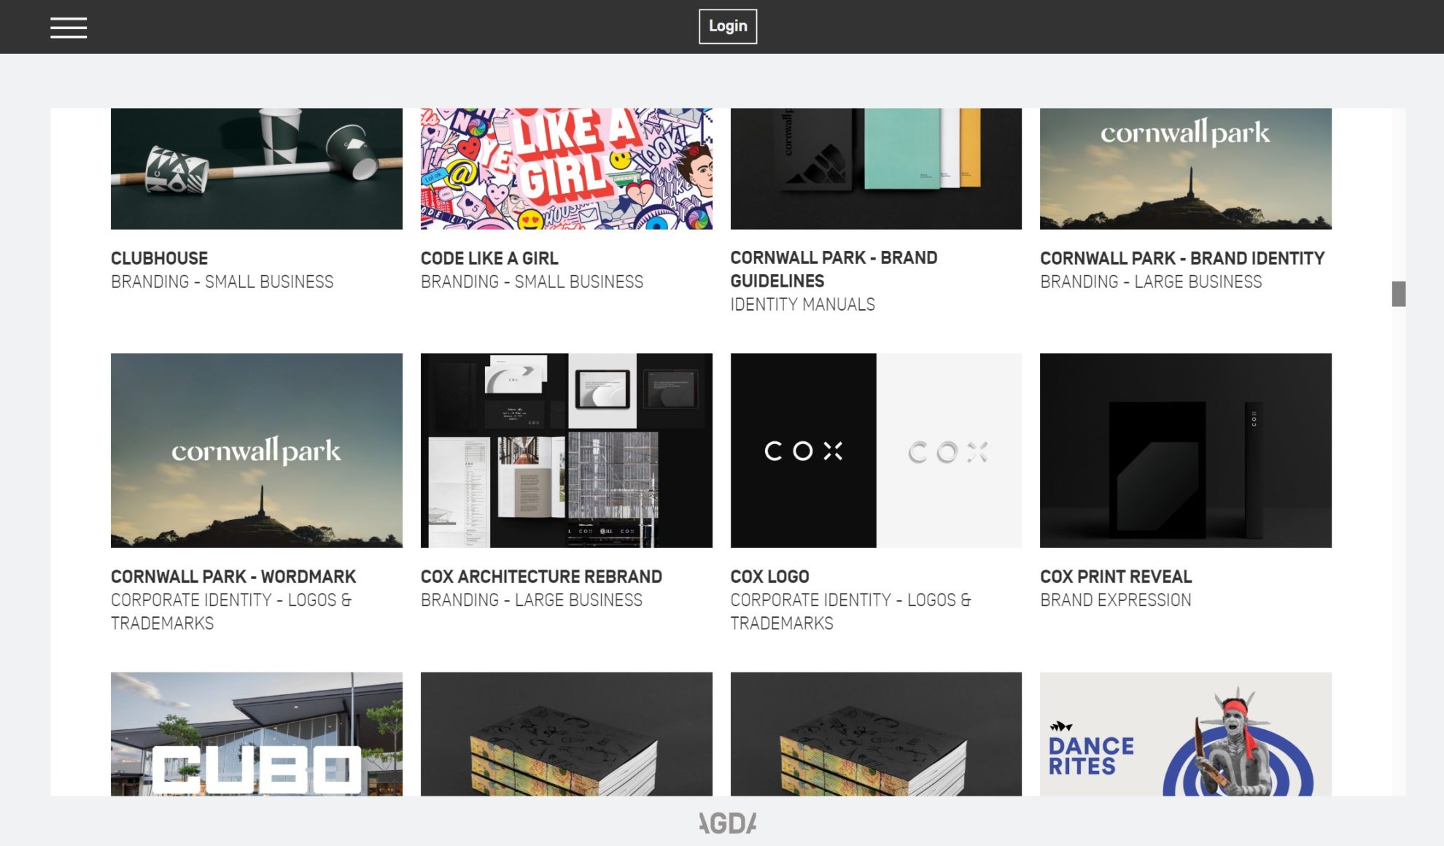
Task: Click the gallery vertical scrollbar handle
Action: click(1398, 294)
